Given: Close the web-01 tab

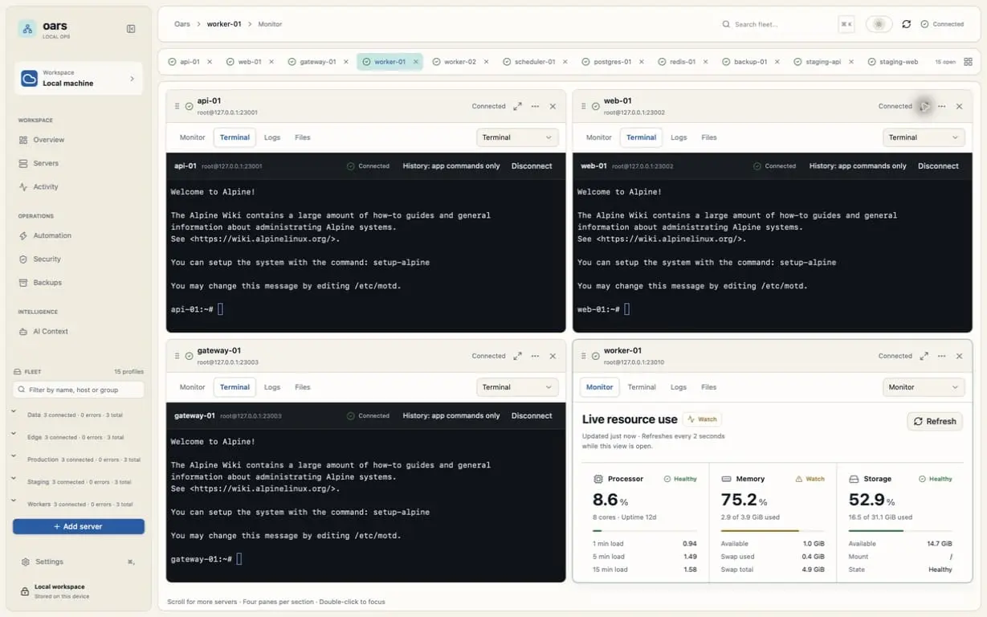Looking at the screenshot, I should point(271,62).
